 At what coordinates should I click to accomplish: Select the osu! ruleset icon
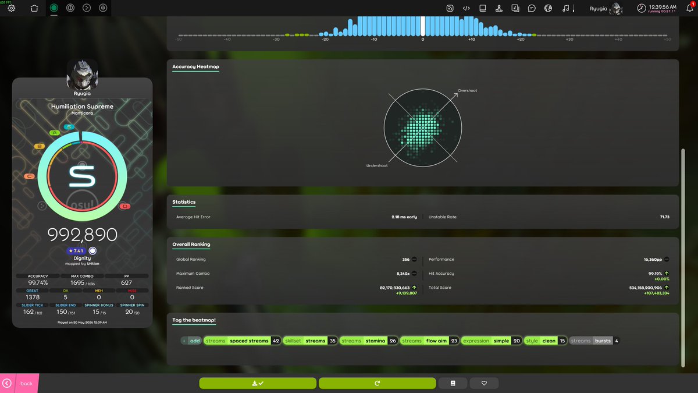(54, 8)
